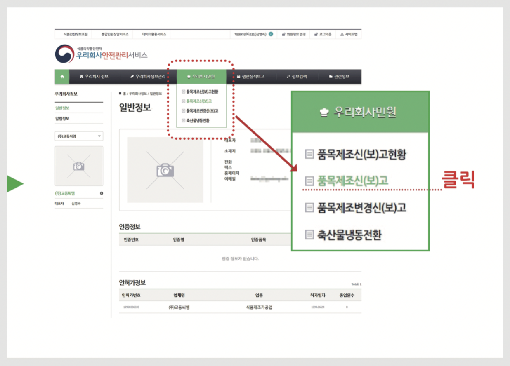Viewport: 510px width, 366px height.
Task: Open the 생산실적보고 navigation tab
Action: coord(251,77)
